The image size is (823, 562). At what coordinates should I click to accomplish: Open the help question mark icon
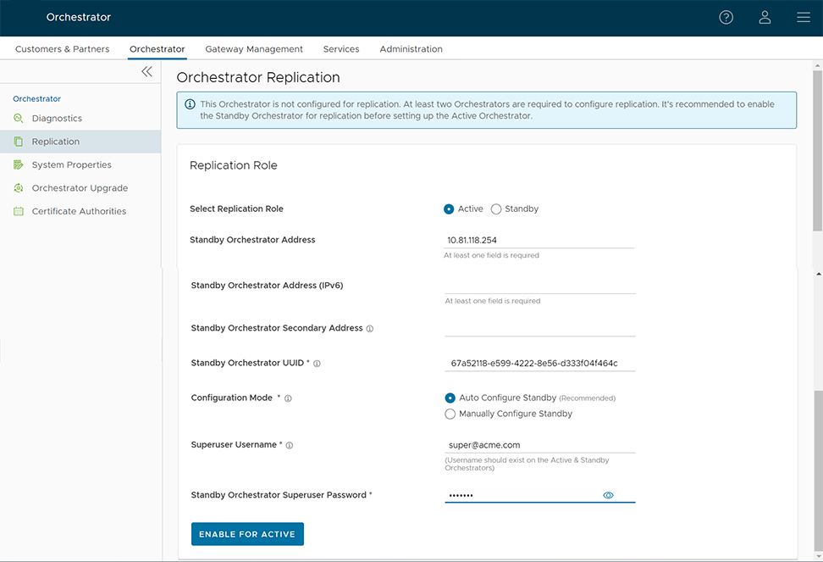726,17
